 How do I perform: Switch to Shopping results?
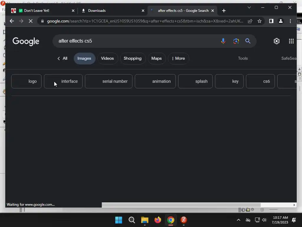click(x=132, y=58)
